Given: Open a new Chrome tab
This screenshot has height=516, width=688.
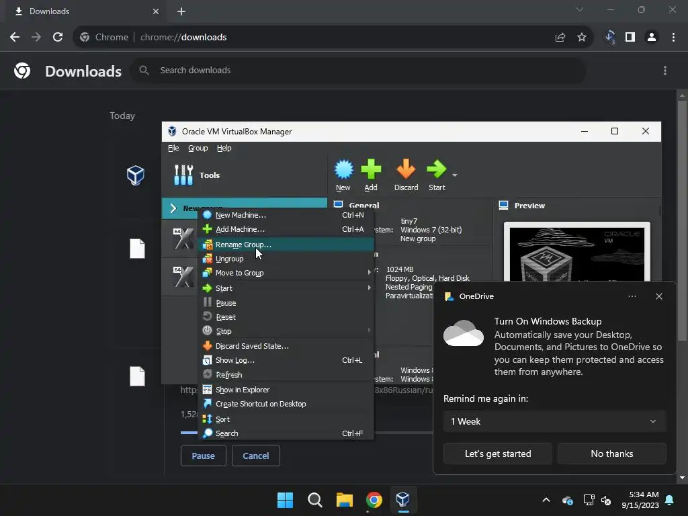Looking at the screenshot, I should 181,11.
